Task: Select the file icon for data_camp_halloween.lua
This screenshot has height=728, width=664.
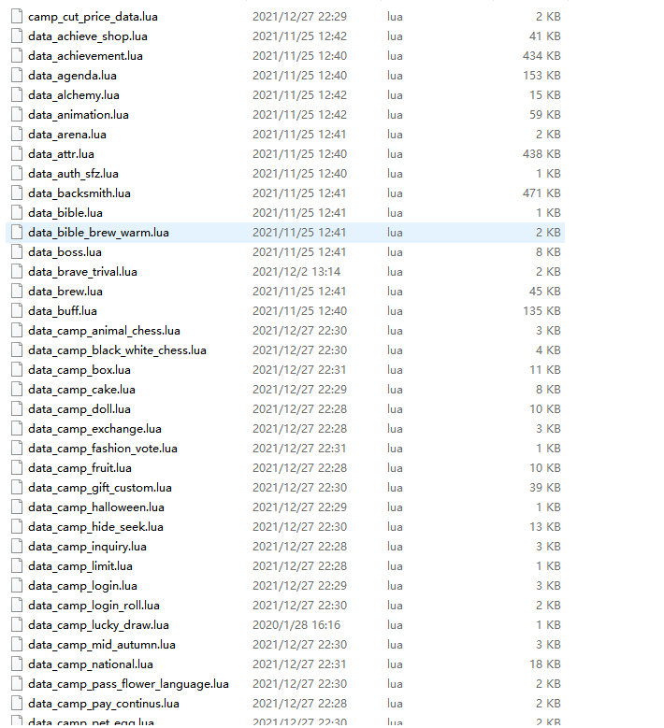Action: pos(16,507)
